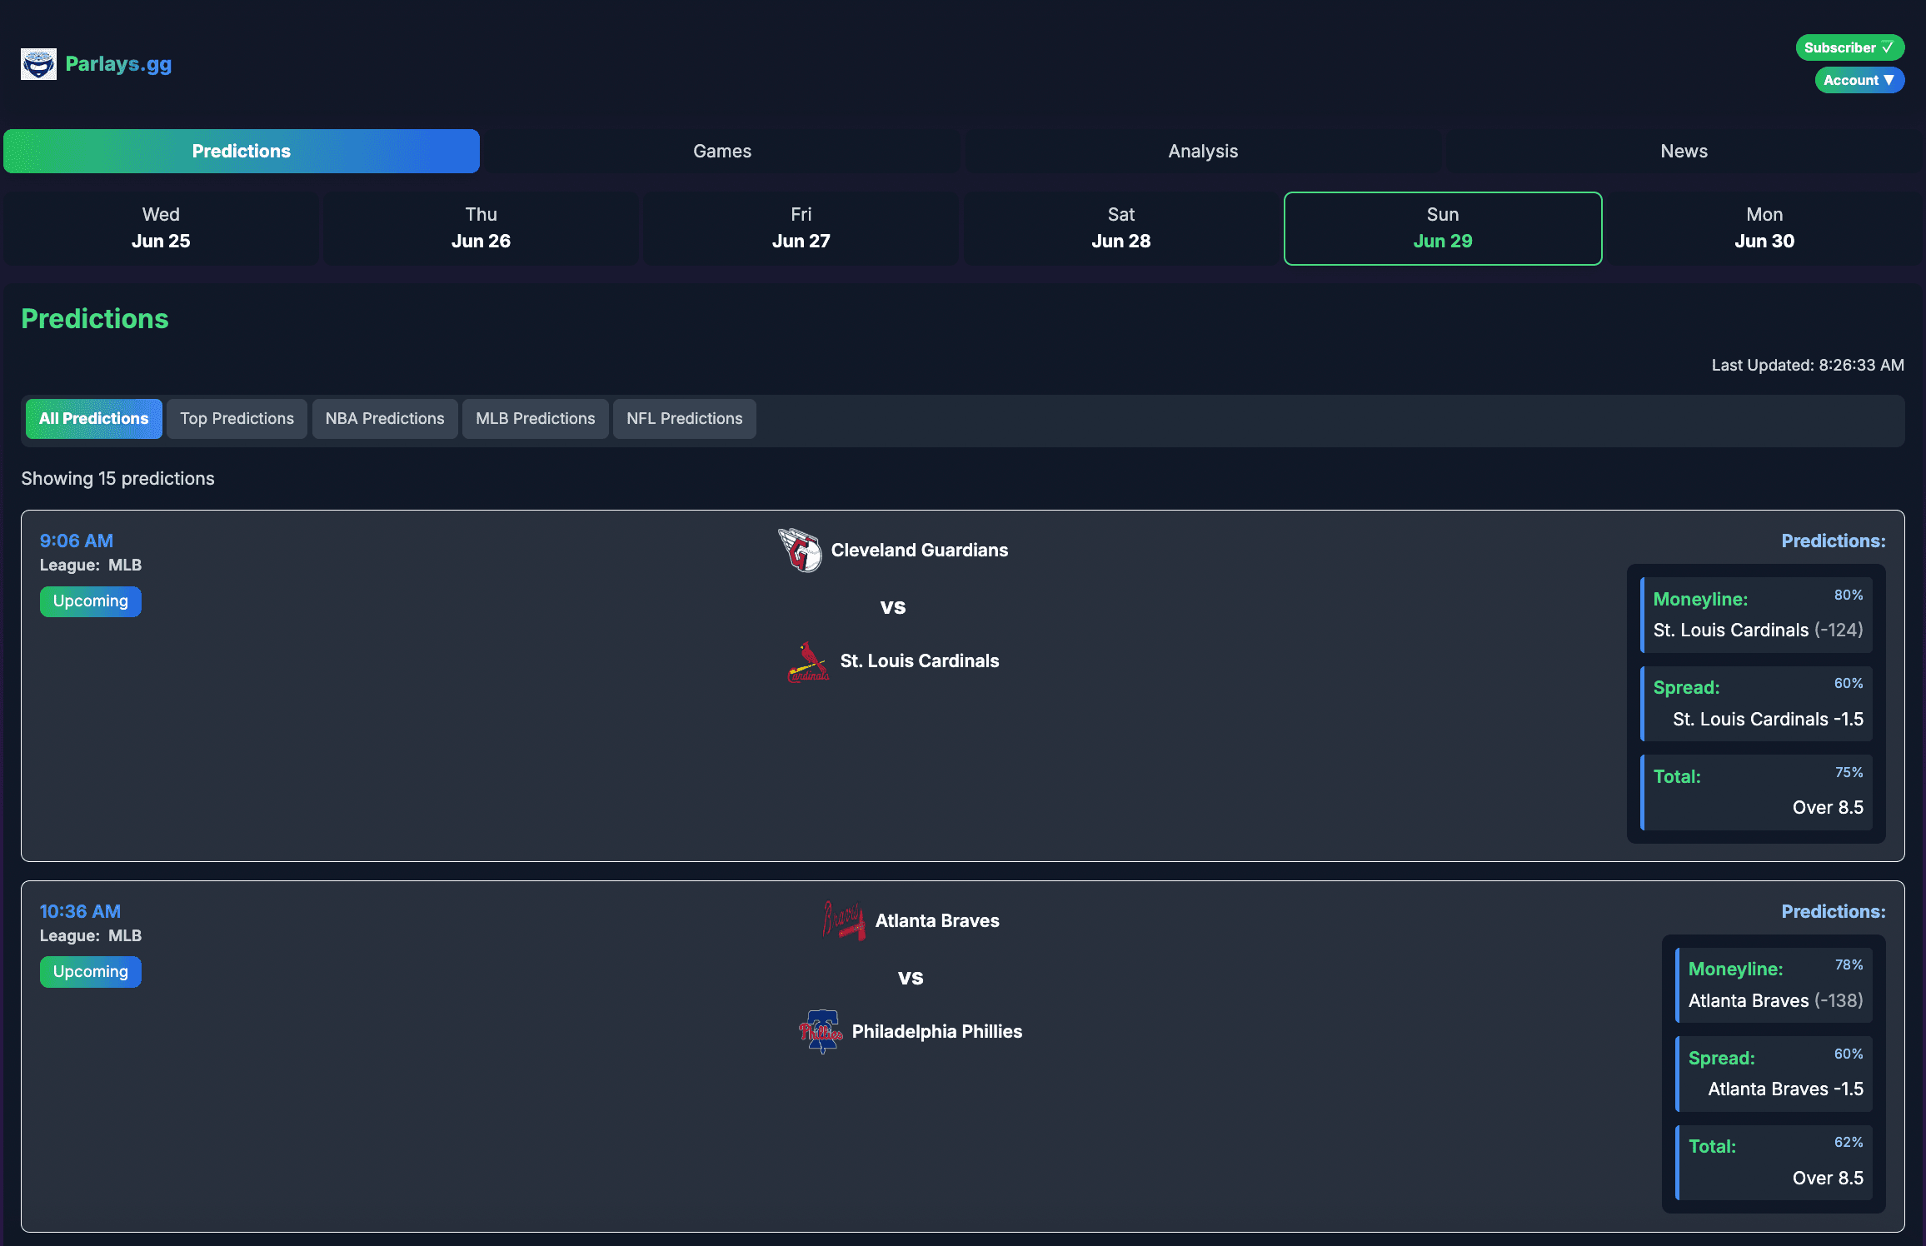Open the Parlays.gg home link

click(x=118, y=64)
